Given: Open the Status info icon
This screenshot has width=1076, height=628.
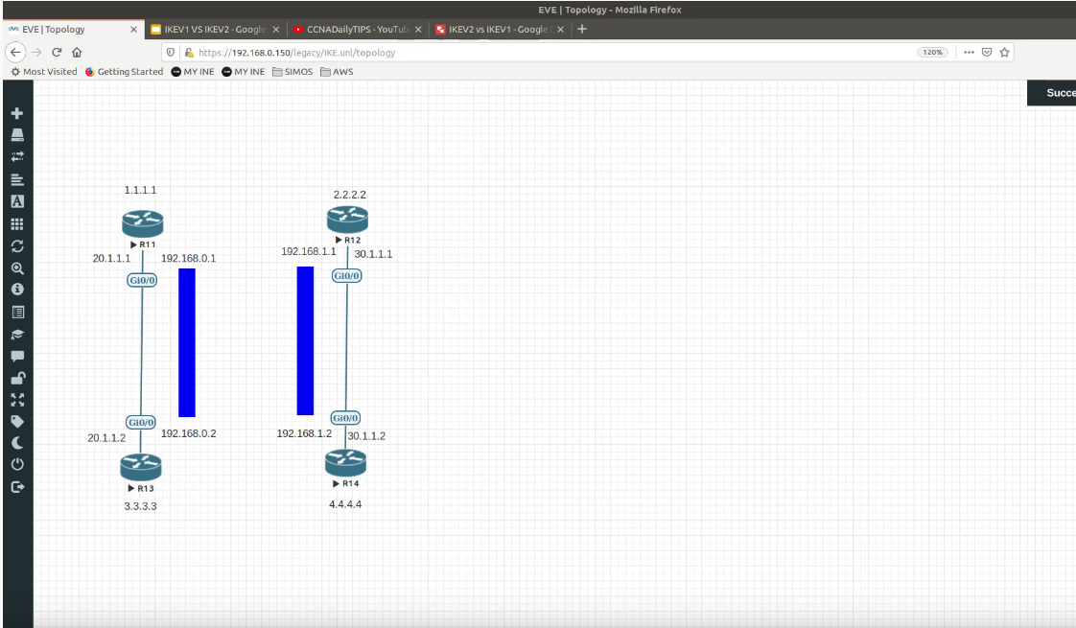Looking at the screenshot, I should [x=17, y=290].
